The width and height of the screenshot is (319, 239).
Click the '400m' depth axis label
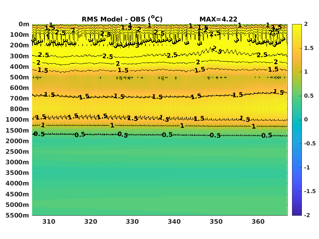[x=20, y=67]
